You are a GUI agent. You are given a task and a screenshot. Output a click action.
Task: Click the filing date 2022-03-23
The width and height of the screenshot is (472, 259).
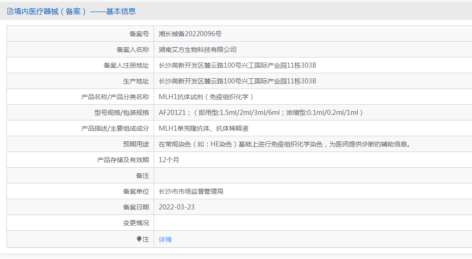coord(176,207)
